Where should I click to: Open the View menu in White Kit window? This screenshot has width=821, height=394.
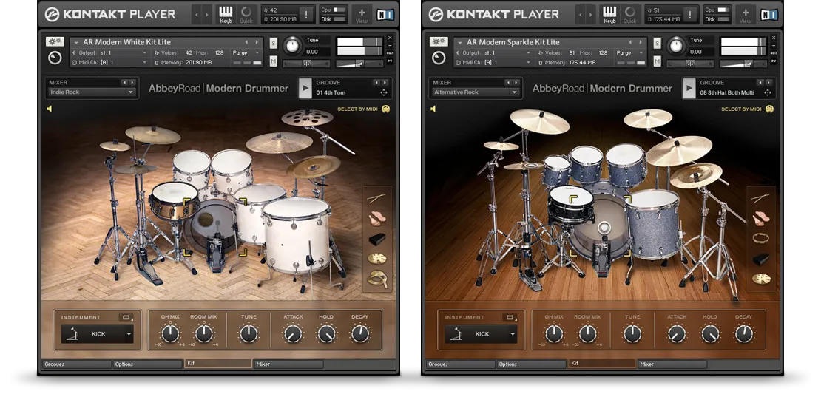[x=361, y=14]
